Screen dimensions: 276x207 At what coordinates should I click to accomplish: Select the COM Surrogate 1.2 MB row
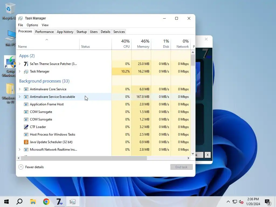pos(103,119)
